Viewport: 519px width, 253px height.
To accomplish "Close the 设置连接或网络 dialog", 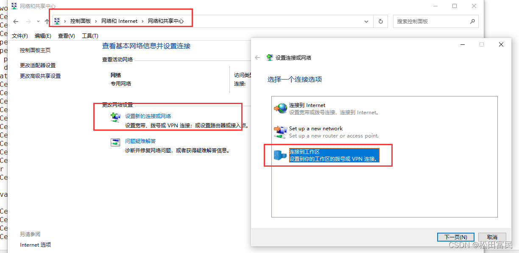I will tap(501, 44).
